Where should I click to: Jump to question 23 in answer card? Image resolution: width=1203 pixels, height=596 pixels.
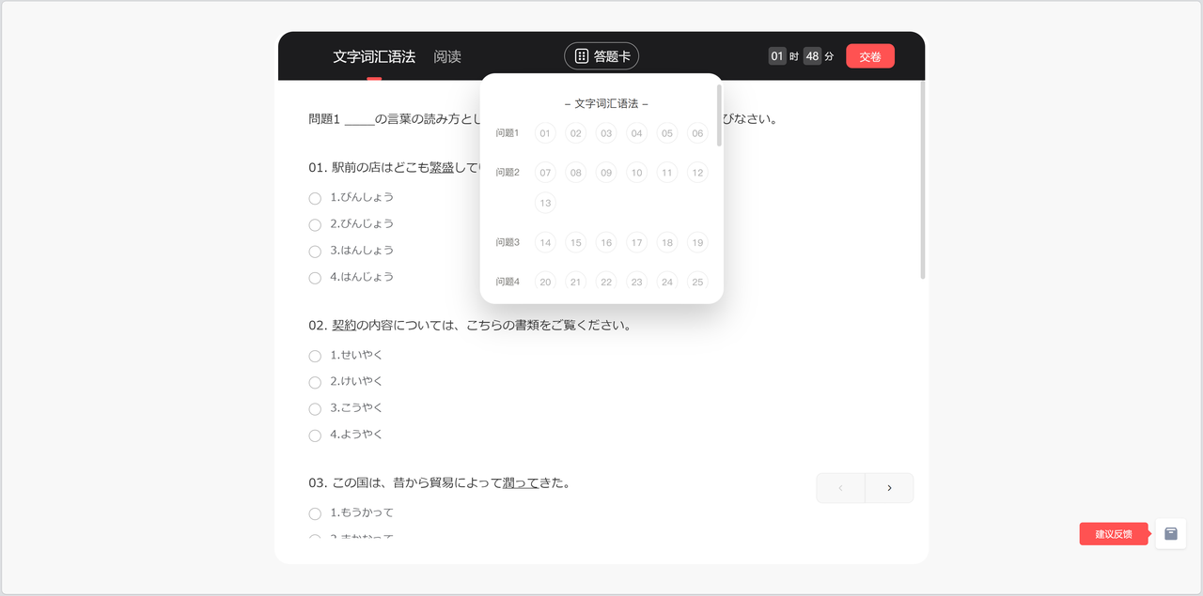(x=637, y=282)
